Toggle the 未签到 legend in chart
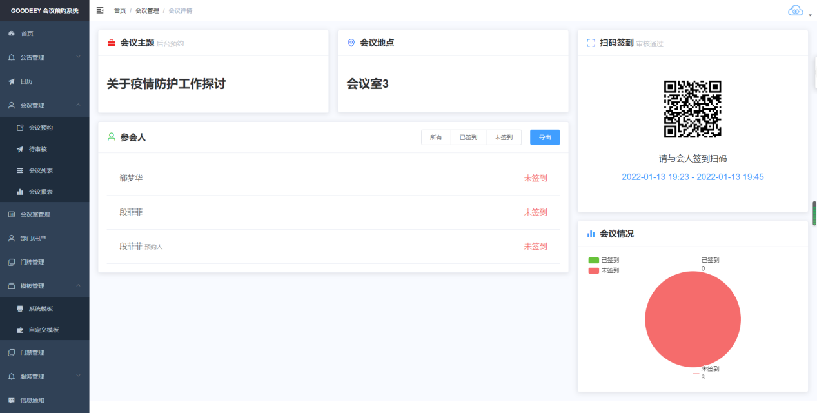The height and width of the screenshot is (413, 817). [x=604, y=270]
